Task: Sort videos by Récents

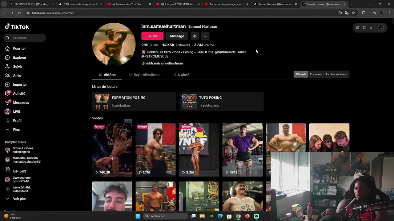Action: point(301,74)
